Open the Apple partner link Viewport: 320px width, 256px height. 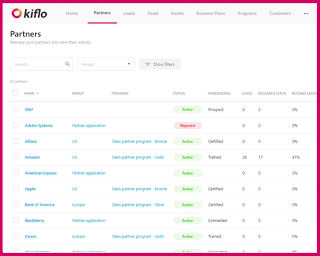point(30,189)
